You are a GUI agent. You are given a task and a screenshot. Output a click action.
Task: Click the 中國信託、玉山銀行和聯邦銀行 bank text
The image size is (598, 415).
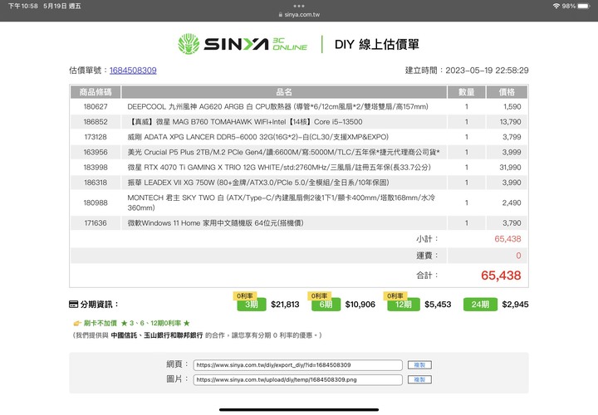point(157,335)
